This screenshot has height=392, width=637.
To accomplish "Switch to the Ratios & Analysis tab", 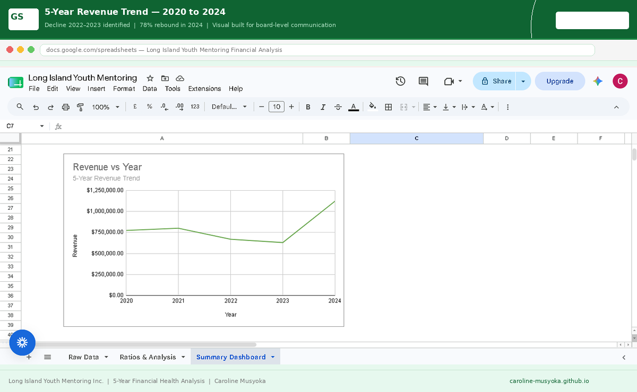I will [x=148, y=357].
